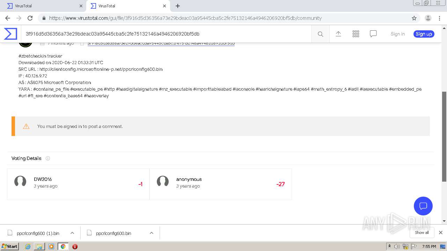This screenshot has height=251, width=447.
Task: Open Internet Explorer from taskbar
Action: 28,246
